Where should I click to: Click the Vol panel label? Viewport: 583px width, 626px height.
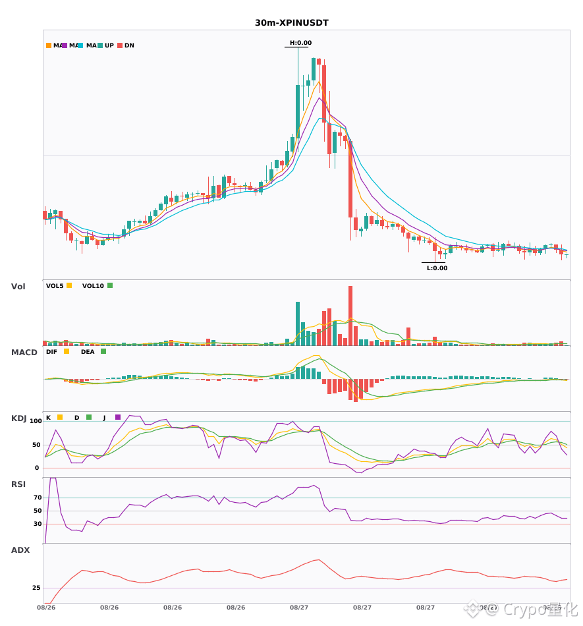click(18, 286)
